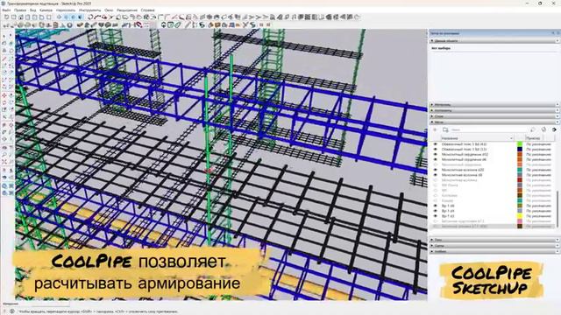Open the Окно menu
This screenshot has width=561, height=315.
(x=109, y=10)
